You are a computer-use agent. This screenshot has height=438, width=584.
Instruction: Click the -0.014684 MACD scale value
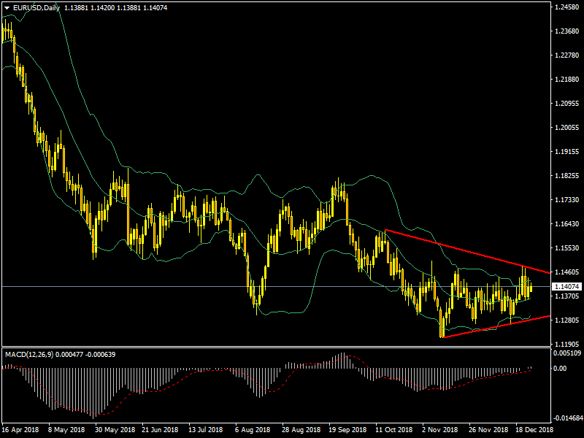pyautogui.click(x=566, y=418)
